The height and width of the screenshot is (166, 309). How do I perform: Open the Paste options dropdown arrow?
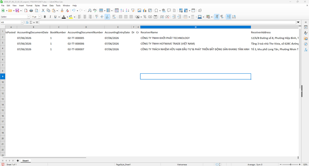pyautogui.click(x=57, y=11)
